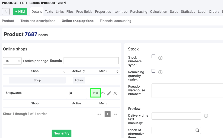Switch to the Purchasing tab
The image size is (223, 138).
point(139,12)
